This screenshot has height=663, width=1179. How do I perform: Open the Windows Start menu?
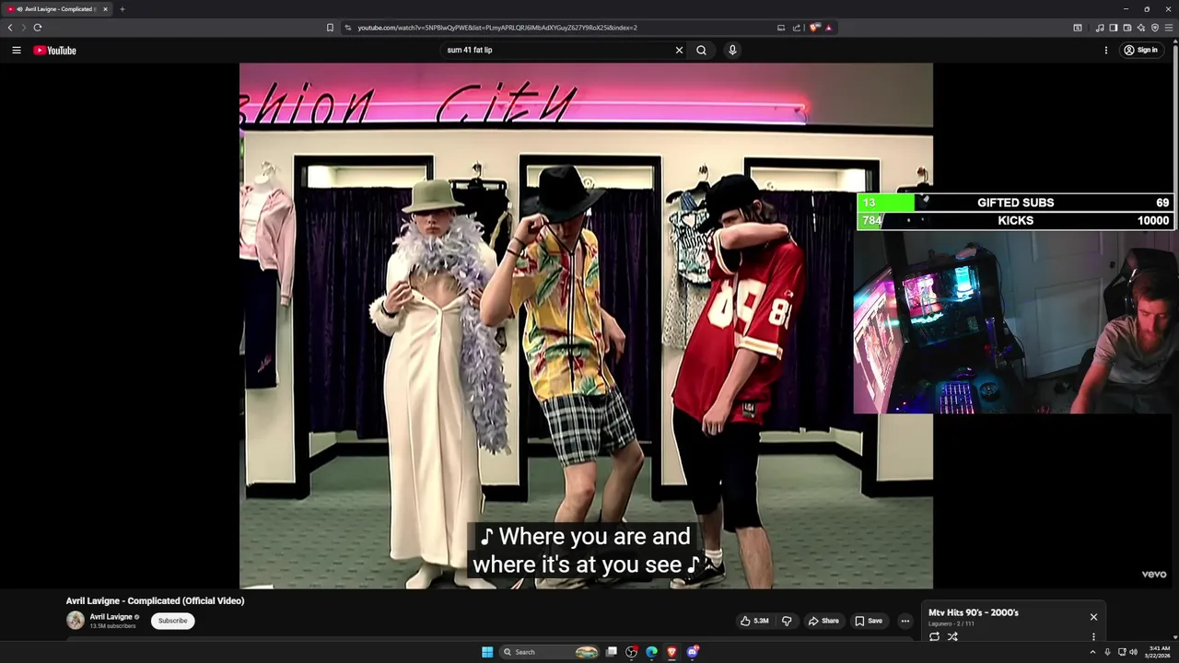pyautogui.click(x=487, y=652)
